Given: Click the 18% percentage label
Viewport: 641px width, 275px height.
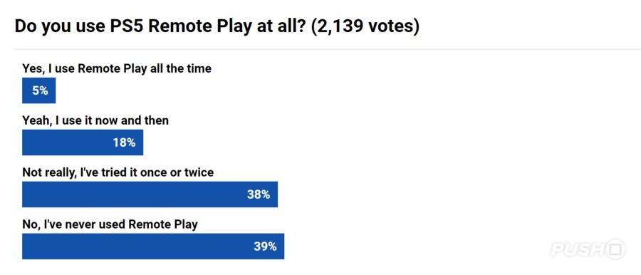Looking at the screenshot, I should [x=124, y=142].
